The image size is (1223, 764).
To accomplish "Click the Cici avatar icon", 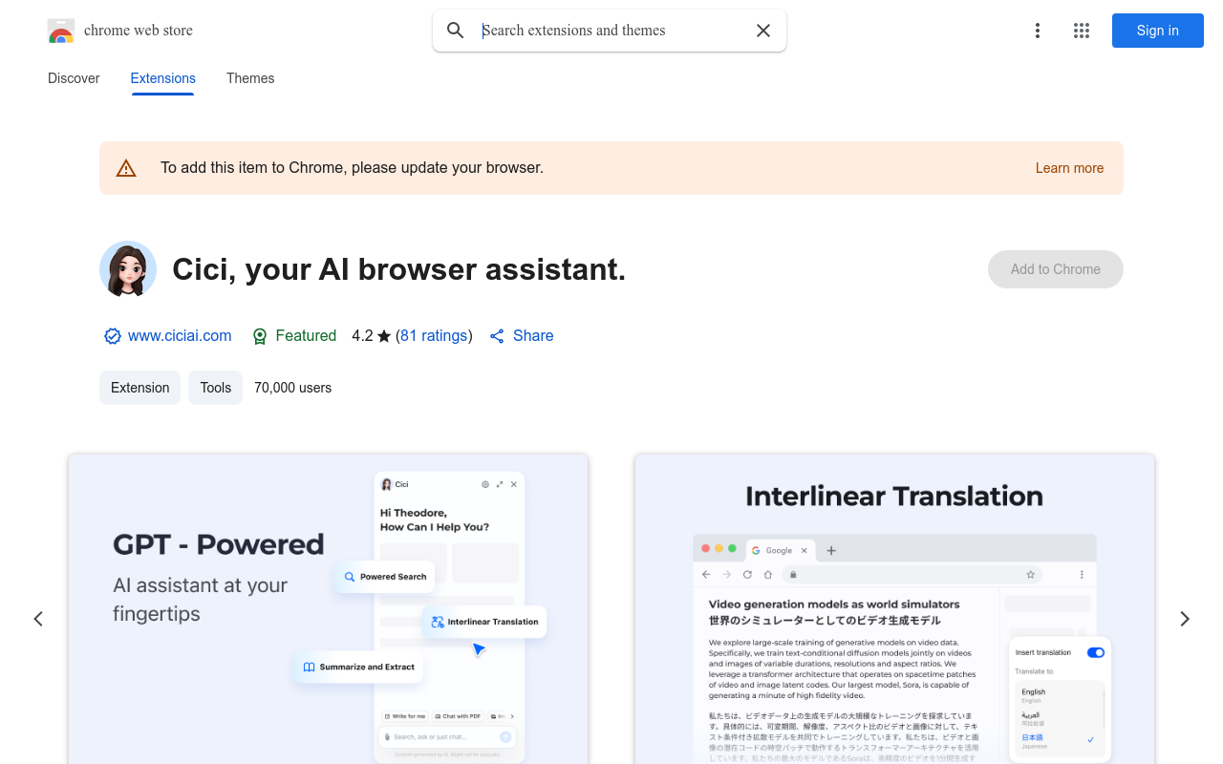I will click(128, 269).
